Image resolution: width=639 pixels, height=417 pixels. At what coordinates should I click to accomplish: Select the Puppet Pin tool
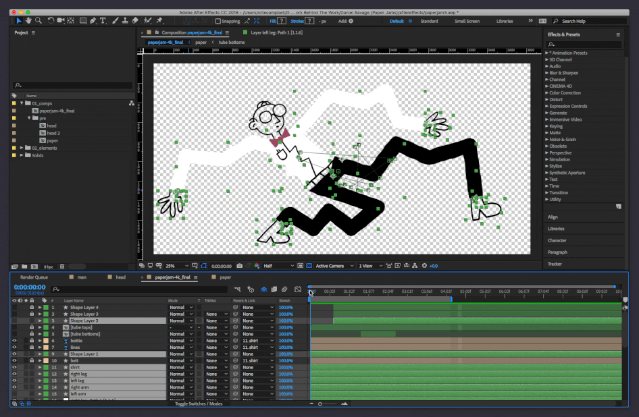point(158,21)
